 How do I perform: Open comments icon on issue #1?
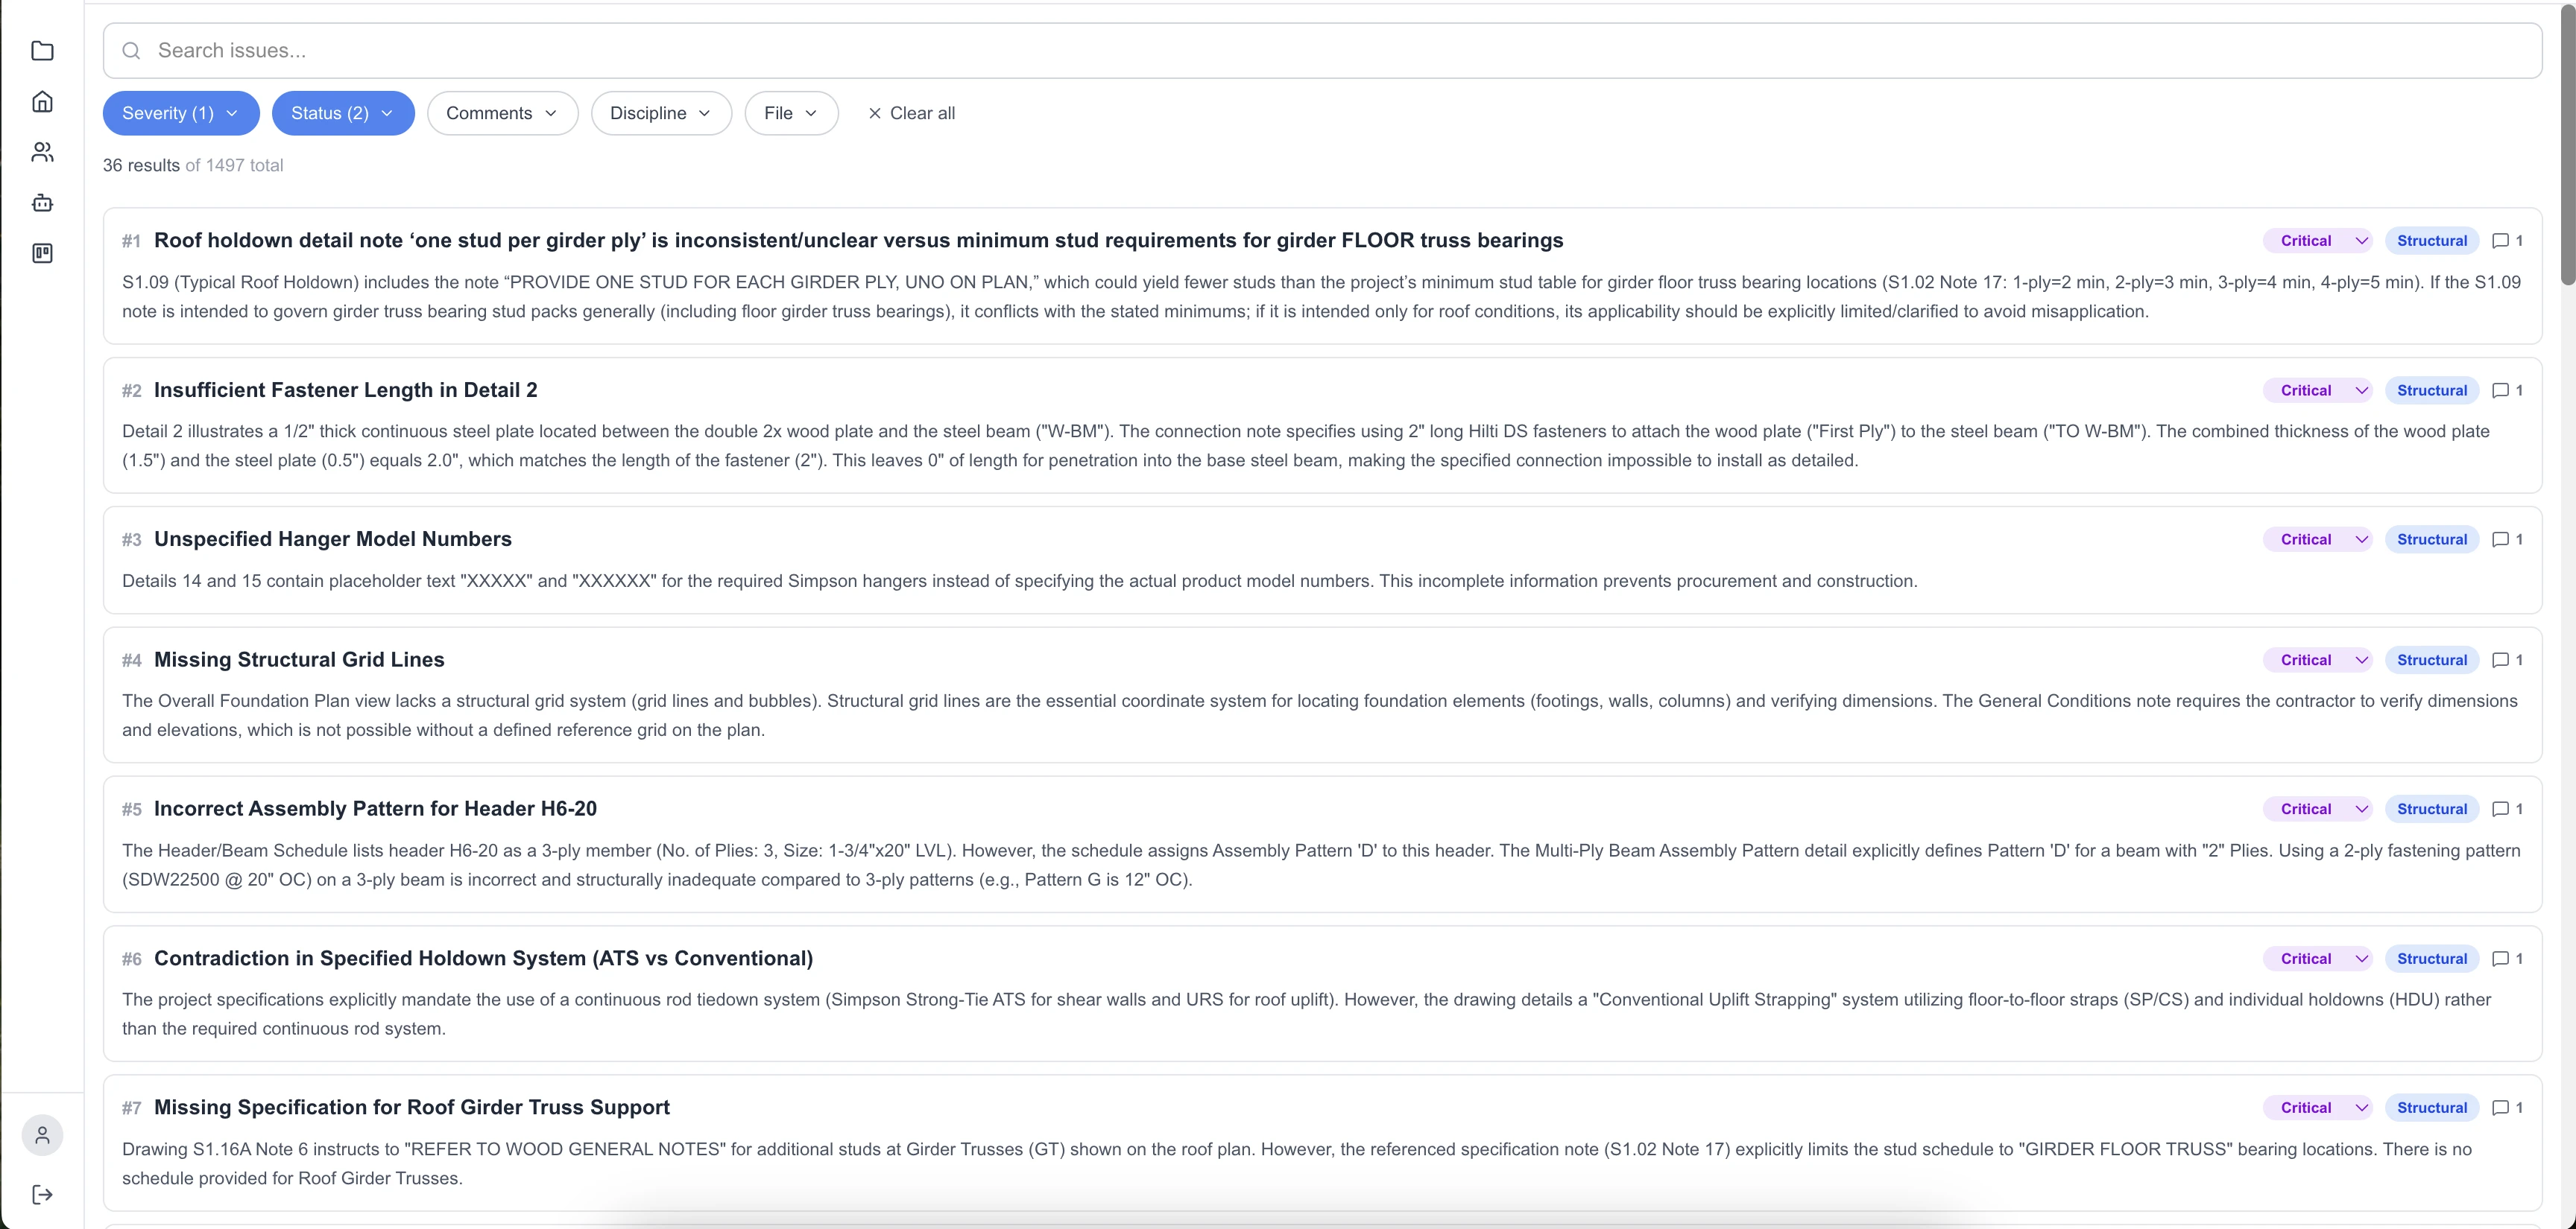pyautogui.click(x=2506, y=241)
